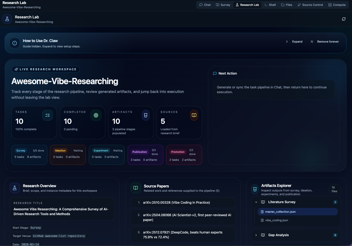Click the beaker icon in Artifacts card
Screen dimensions: 352x246
tap(145, 115)
